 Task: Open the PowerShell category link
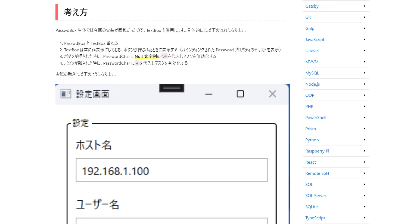pyautogui.click(x=316, y=117)
